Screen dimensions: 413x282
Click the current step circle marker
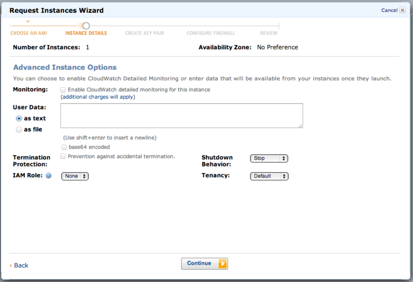coord(86,26)
